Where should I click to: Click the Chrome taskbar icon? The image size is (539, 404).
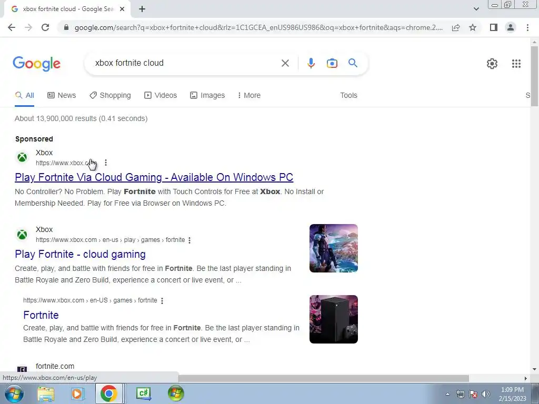(x=108, y=393)
